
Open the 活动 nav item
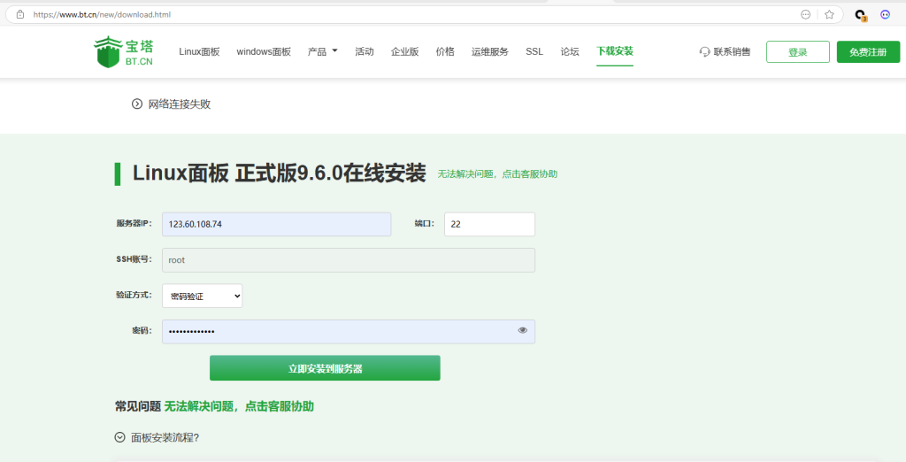point(365,51)
